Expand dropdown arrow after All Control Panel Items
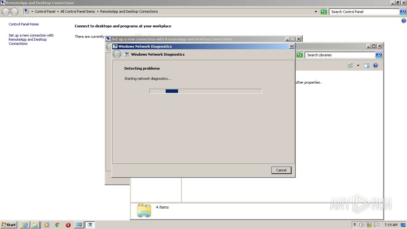Viewport: 407px width, 229px height. pos(98,12)
